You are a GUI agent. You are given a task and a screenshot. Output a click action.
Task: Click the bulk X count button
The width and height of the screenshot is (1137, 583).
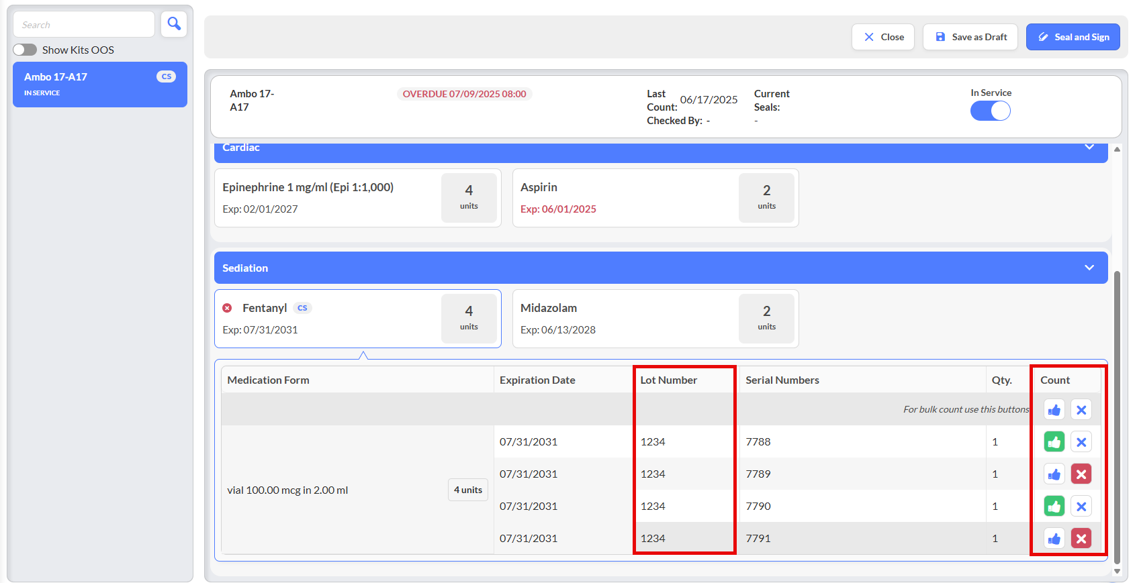coord(1081,410)
